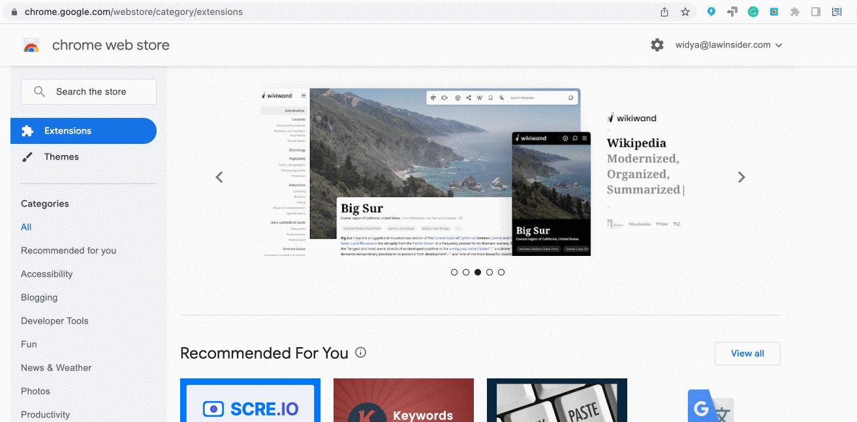Viewport: 857px width, 422px height.
Task: Open the gray flag-shaped extension icon
Action: [732, 12]
